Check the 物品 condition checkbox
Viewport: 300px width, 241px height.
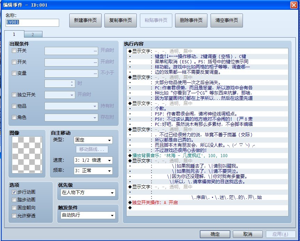click(x=14, y=106)
